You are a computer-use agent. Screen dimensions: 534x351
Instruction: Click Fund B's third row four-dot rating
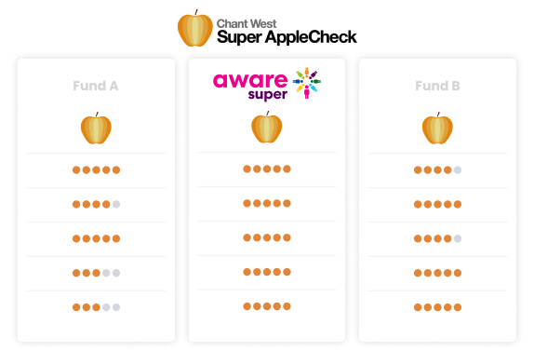[437, 238]
